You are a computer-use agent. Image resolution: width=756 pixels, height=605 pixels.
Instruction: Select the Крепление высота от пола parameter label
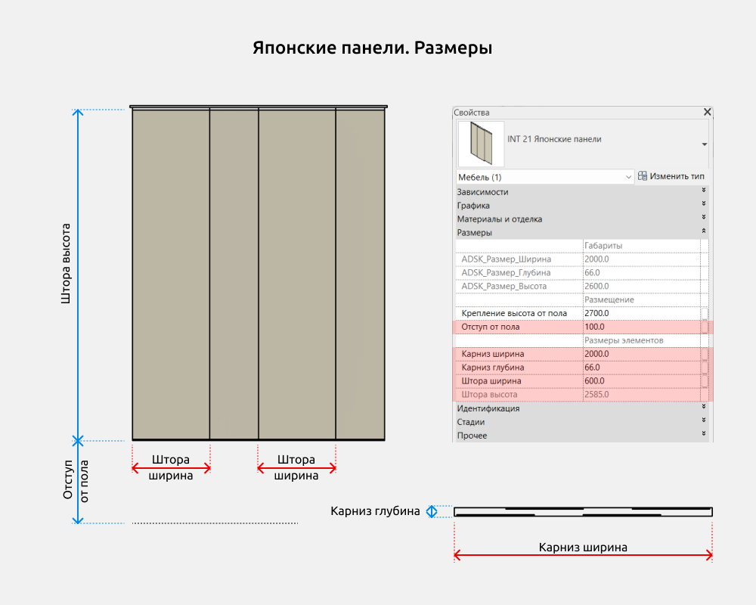514,313
